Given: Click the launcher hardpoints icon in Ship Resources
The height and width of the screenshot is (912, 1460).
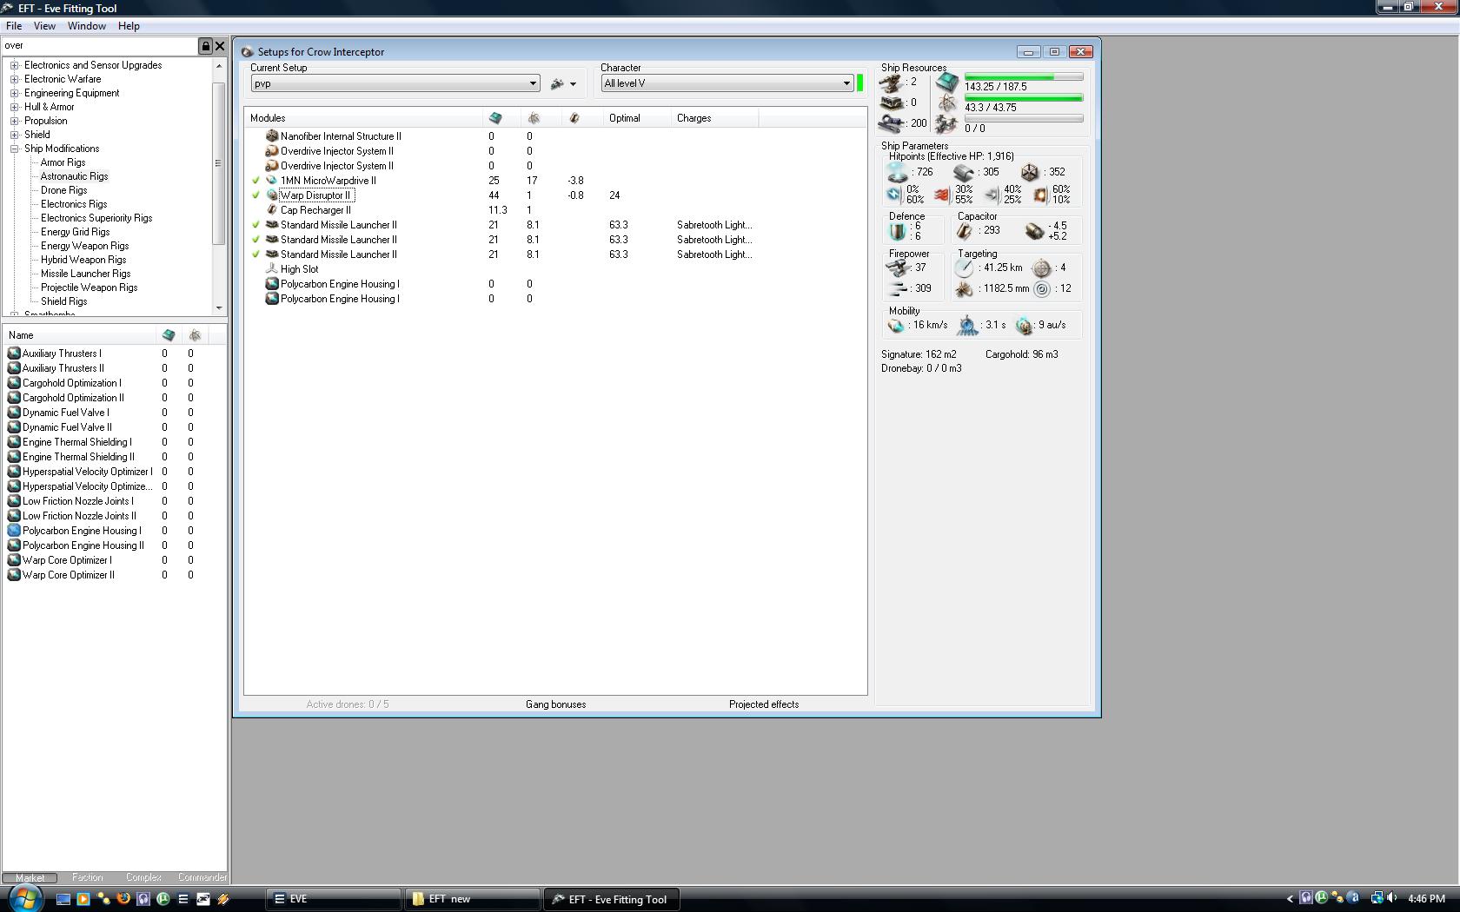Looking at the screenshot, I should 892,102.
